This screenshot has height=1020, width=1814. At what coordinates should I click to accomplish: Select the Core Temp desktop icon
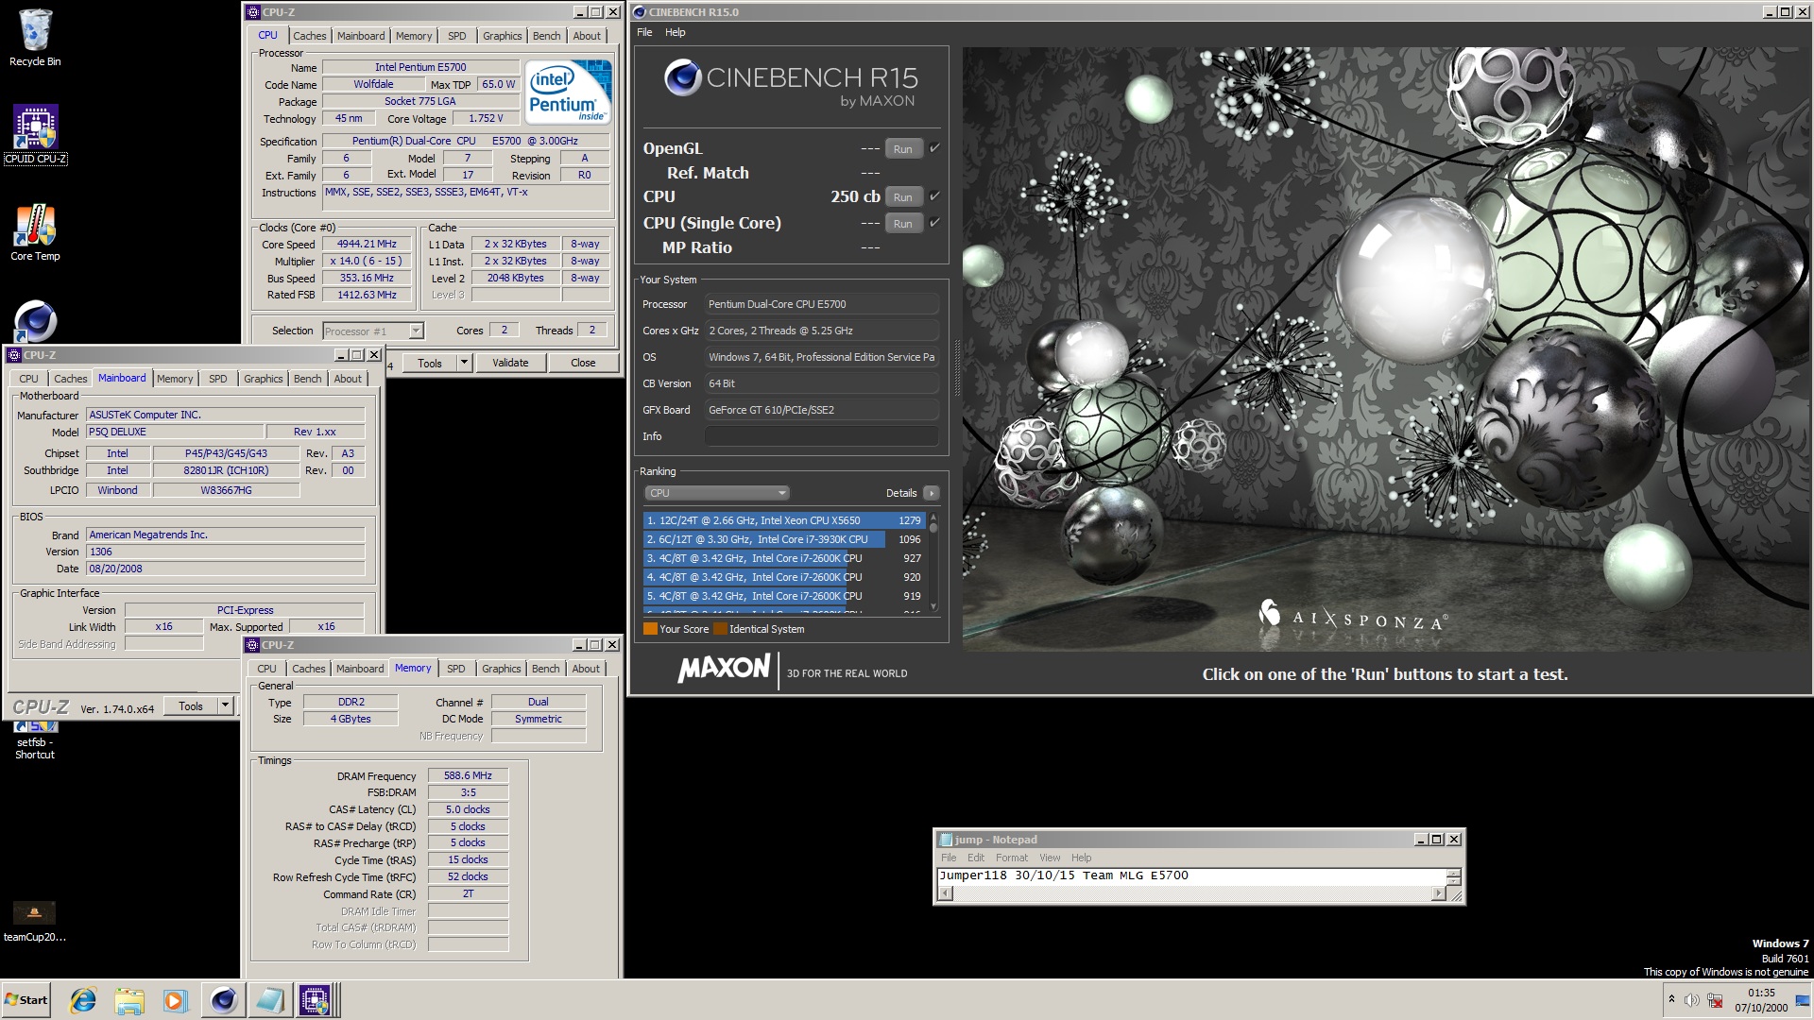click(35, 232)
